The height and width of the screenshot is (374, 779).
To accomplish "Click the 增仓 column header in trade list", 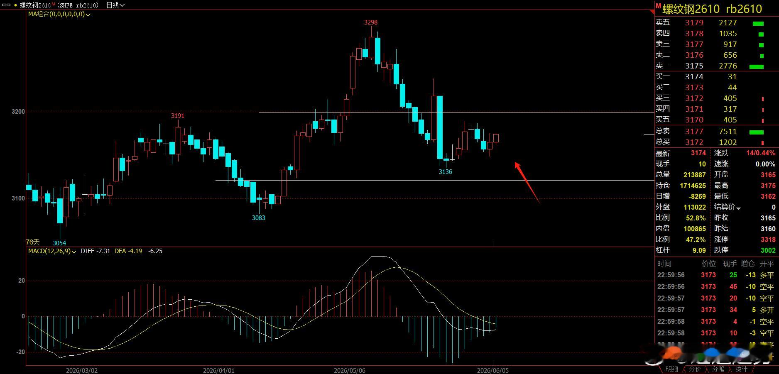I will click(748, 264).
